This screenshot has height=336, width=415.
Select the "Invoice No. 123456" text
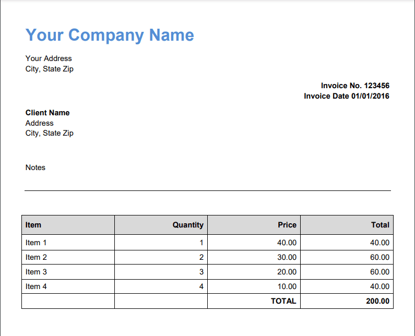pyautogui.click(x=355, y=86)
